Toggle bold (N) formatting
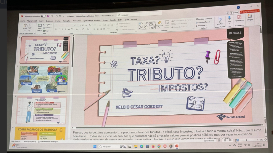Image resolution: width=273 pixels, height=153 pixels. click(56, 29)
